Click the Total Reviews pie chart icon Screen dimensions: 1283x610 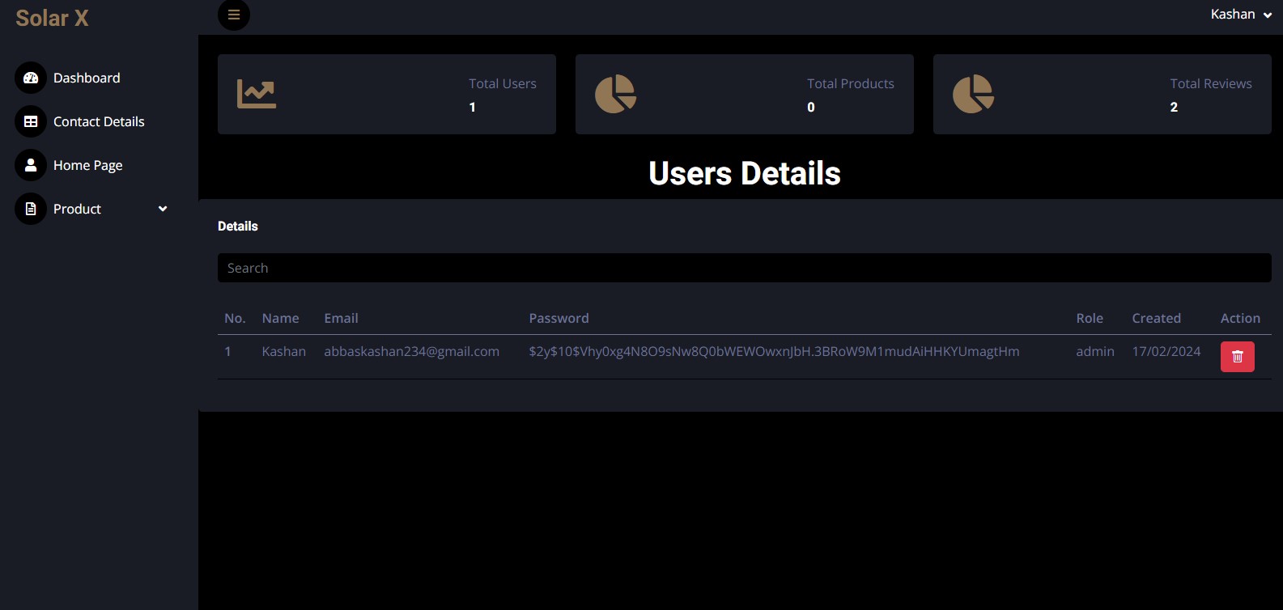pos(973,94)
